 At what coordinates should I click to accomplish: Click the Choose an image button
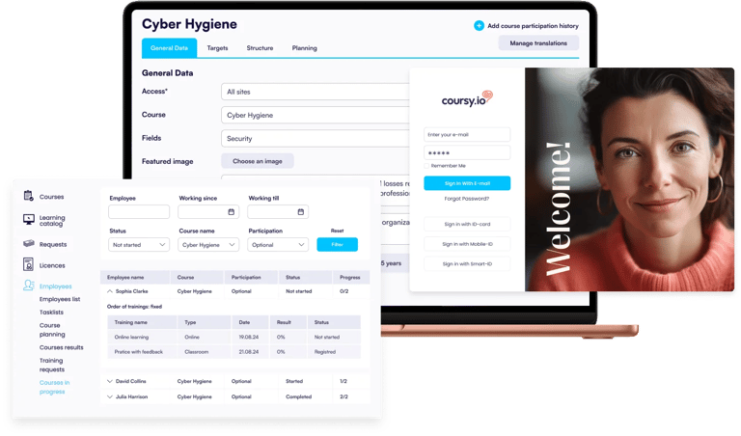[x=257, y=161]
